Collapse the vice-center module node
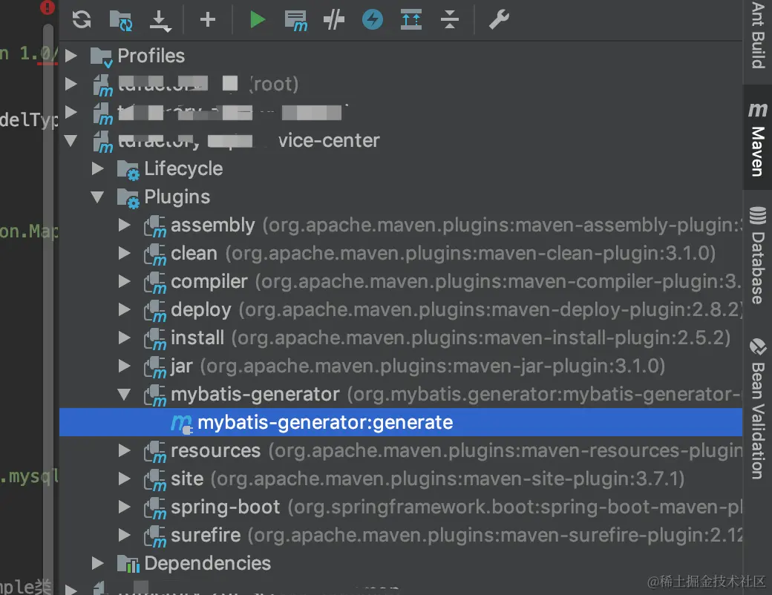The height and width of the screenshot is (595, 772). (x=71, y=141)
